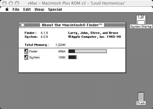The width and height of the screenshot is (153, 109).
Task: Click the 'System Startup' disk label
Action: coord(141,27)
